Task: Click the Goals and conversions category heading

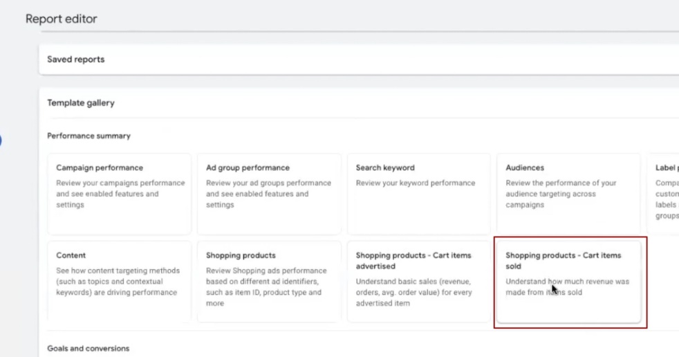Action: click(x=88, y=349)
